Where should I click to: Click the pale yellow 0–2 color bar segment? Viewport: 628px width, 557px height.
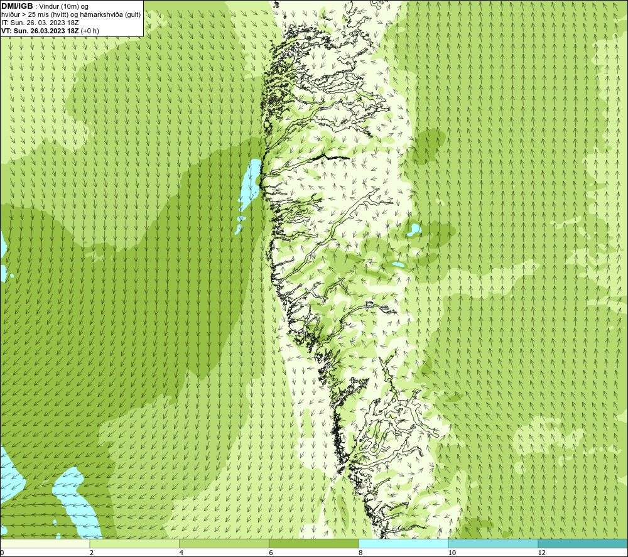[x=45, y=543]
